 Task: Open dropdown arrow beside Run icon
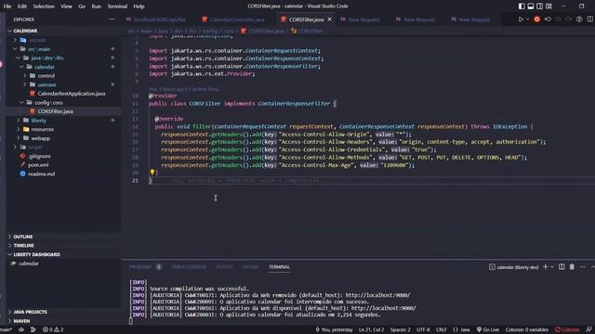pyautogui.click(x=527, y=19)
